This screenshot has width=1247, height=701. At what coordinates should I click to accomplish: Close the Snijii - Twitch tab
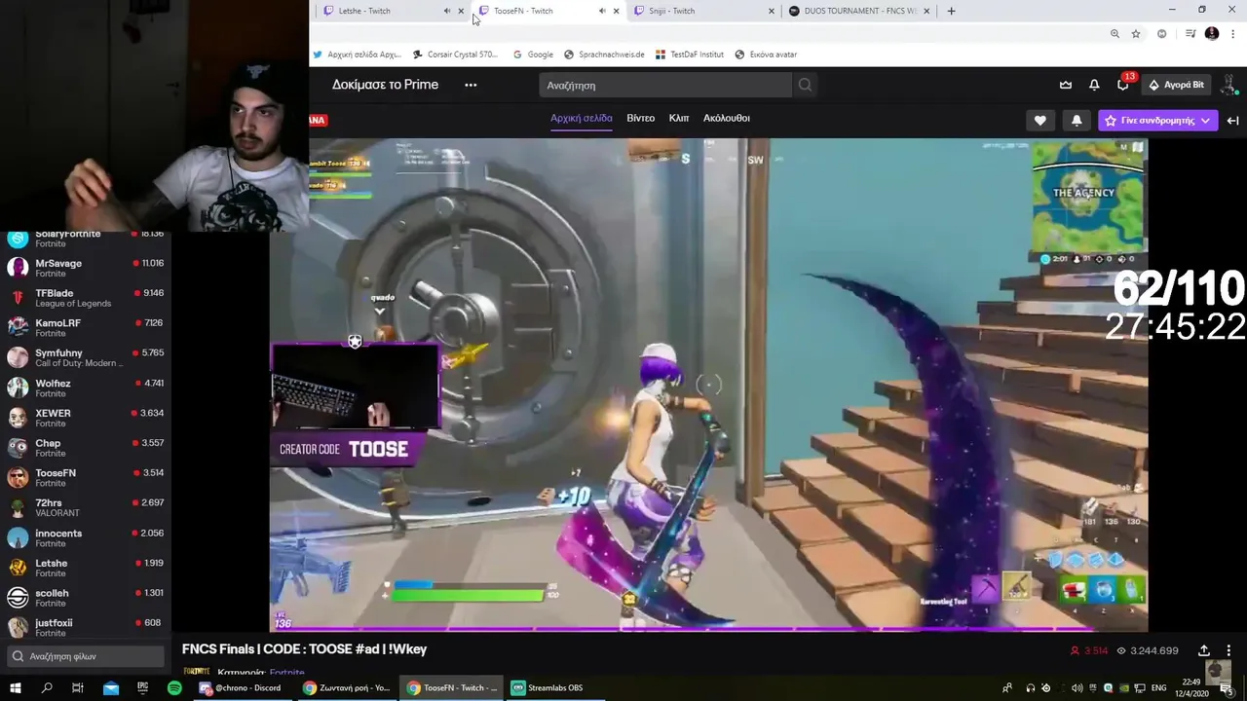pyautogui.click(x=772, y=11)
